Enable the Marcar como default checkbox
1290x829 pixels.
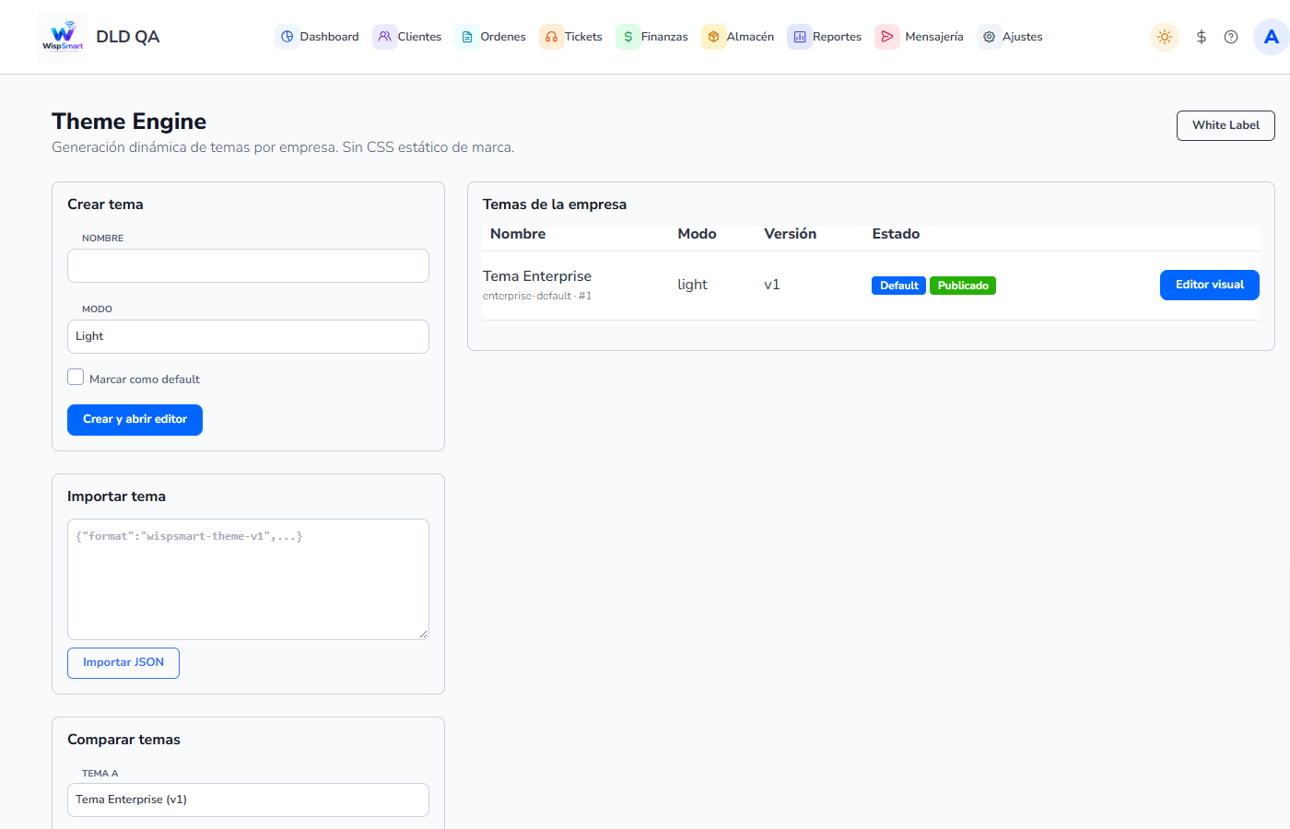[x=76, y=377]
